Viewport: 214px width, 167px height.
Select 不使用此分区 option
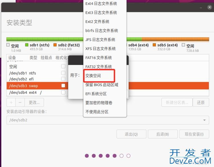105,112
